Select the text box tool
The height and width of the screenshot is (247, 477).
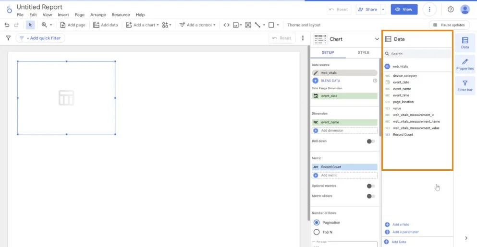248,25
